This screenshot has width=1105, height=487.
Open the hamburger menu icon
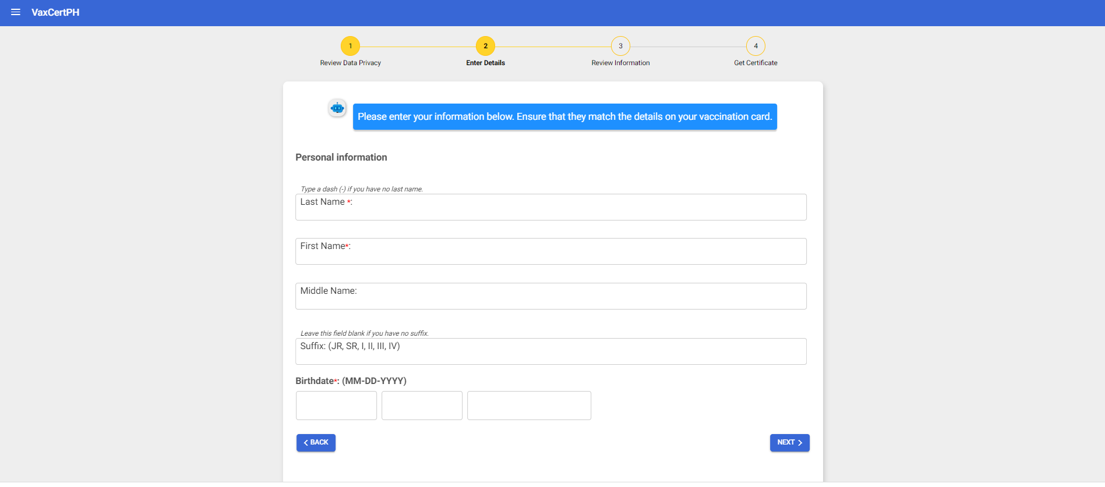point(16,12)
